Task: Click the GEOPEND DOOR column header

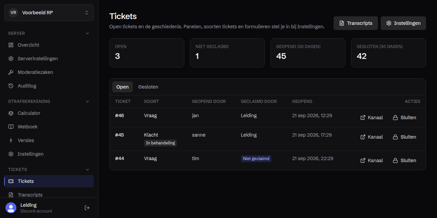Action: tap(209, 102)
